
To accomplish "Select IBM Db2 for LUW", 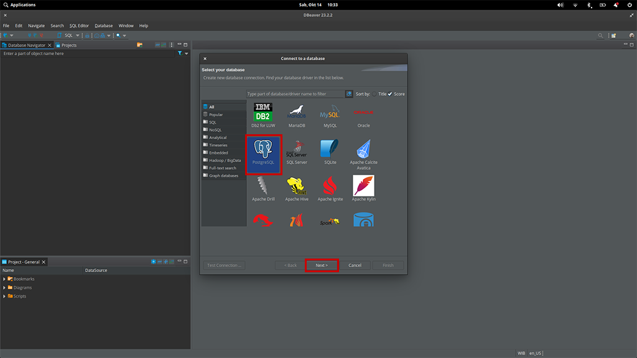I will pos(263,114).
